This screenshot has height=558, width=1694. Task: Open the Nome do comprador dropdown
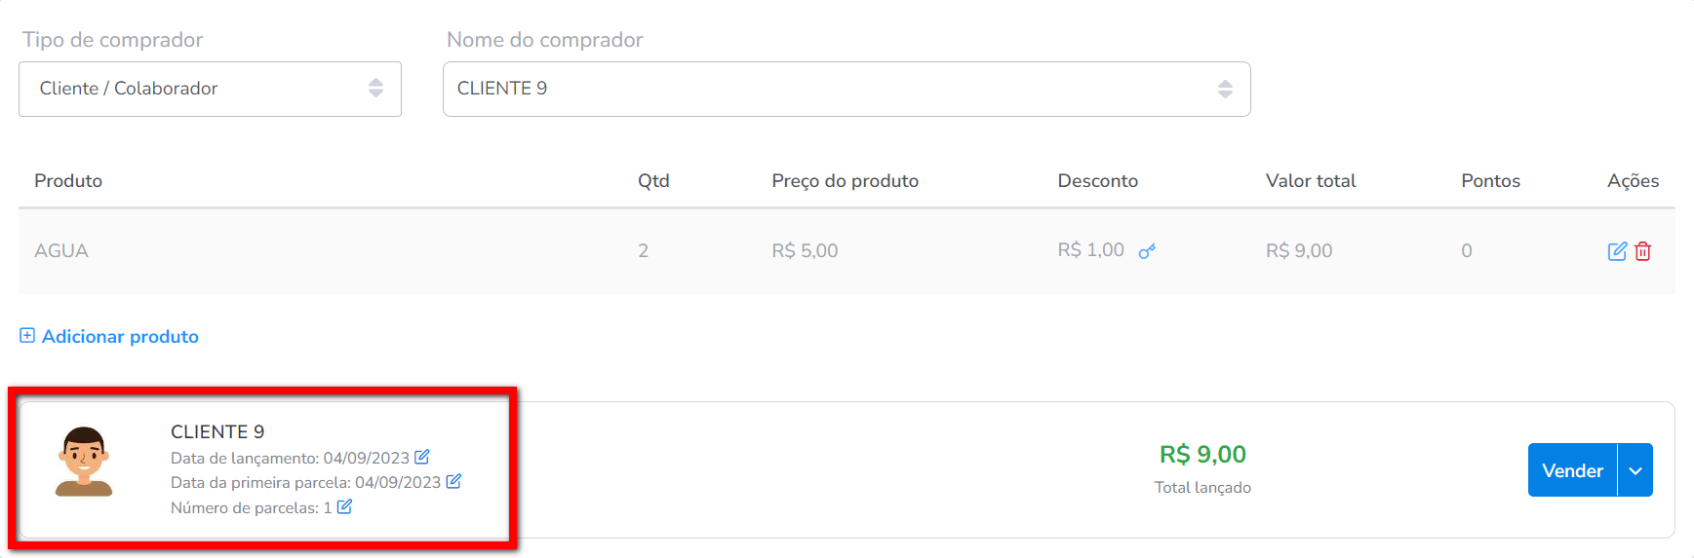coord(846,89)
